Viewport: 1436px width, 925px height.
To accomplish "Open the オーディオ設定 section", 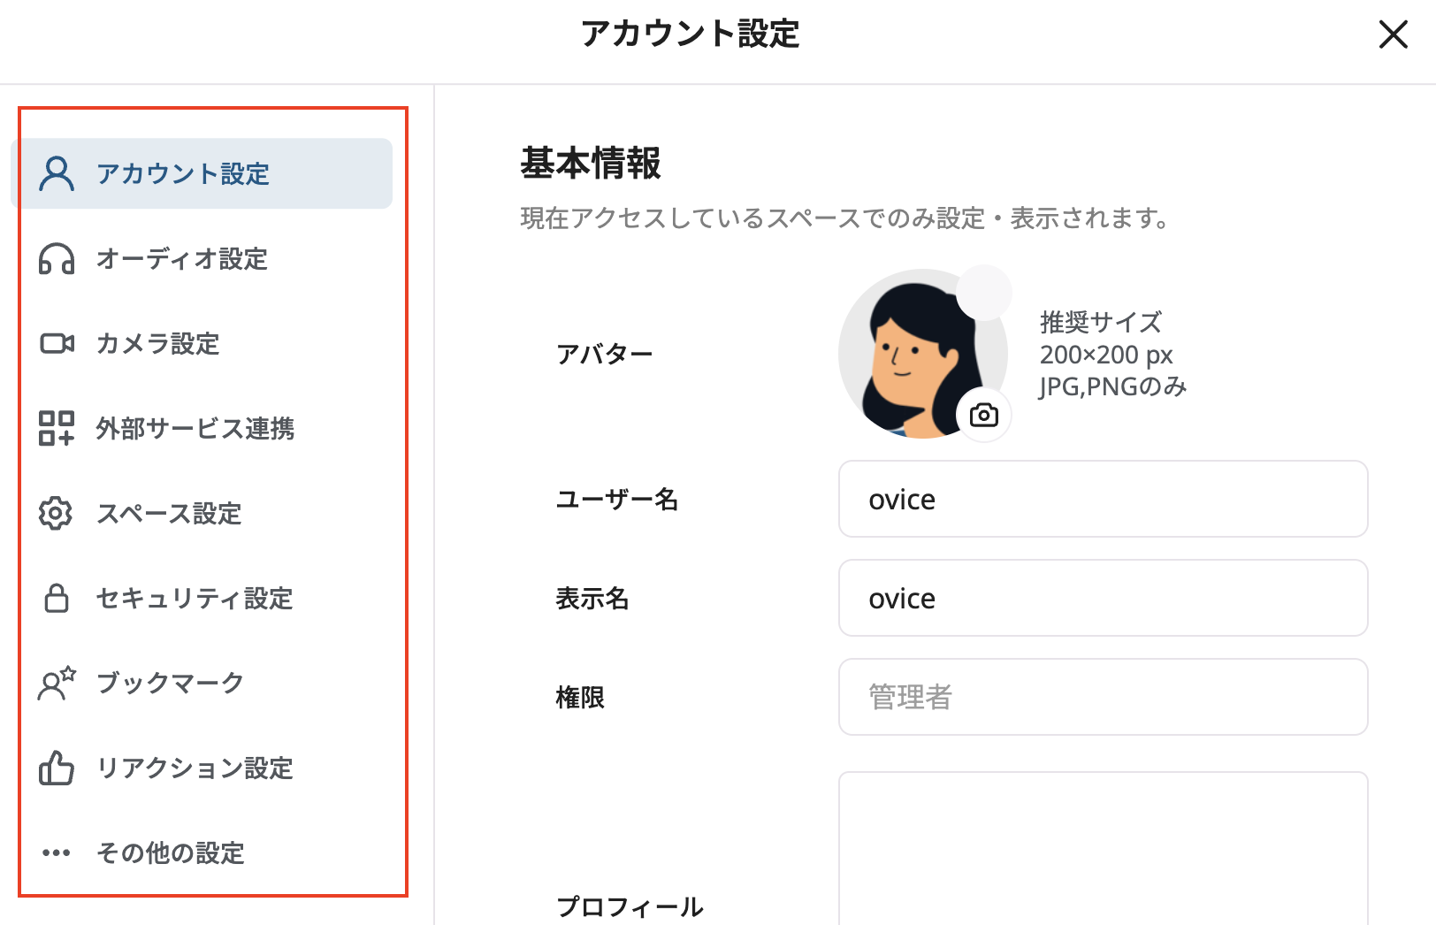I will (183, 260).
